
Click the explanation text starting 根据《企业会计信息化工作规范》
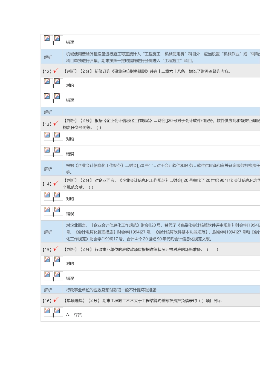163,169
